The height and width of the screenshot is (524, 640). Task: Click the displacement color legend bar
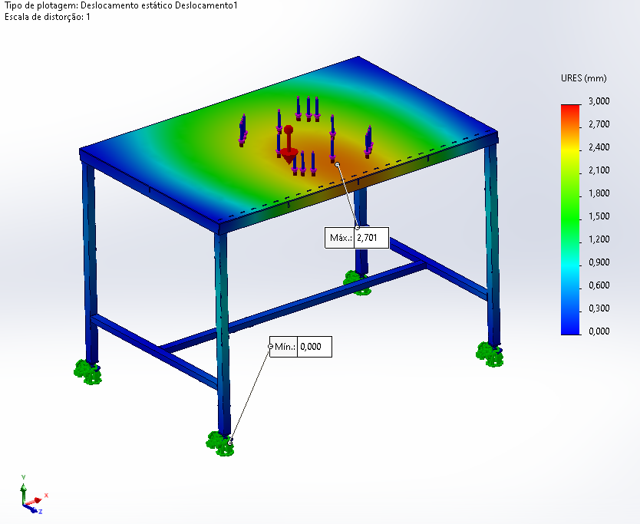(x=570, y=219)
